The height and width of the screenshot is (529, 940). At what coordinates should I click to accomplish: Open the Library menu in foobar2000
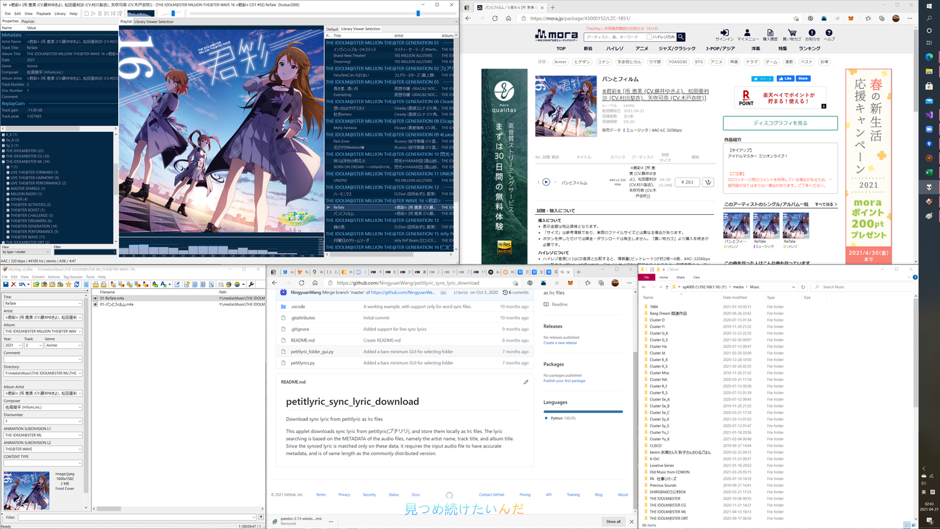coord(60,14)
